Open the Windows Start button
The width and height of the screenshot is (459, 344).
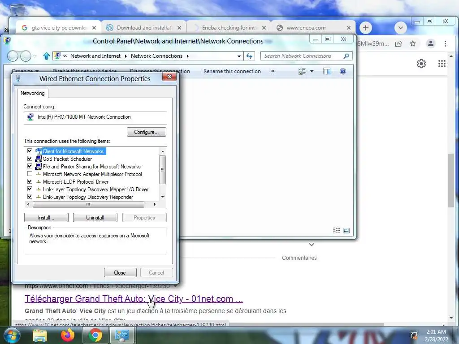point(12,335)
